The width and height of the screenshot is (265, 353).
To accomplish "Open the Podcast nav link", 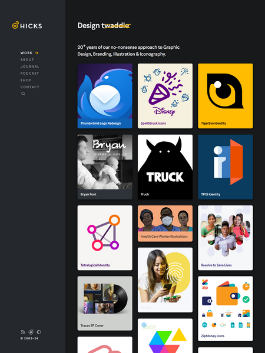I will (x=29, y=74).
